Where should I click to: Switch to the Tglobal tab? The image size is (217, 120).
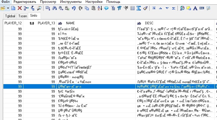pyautogui.click(x=9, y=16)
